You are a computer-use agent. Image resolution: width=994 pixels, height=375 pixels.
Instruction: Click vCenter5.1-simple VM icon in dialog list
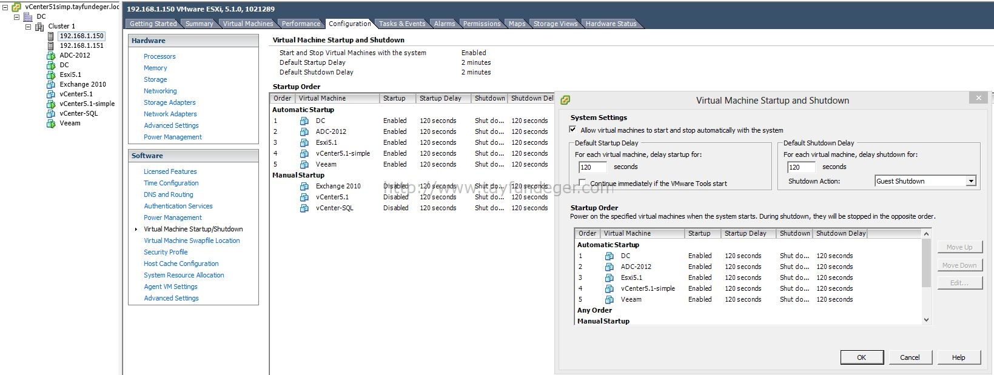pos(609,289)
